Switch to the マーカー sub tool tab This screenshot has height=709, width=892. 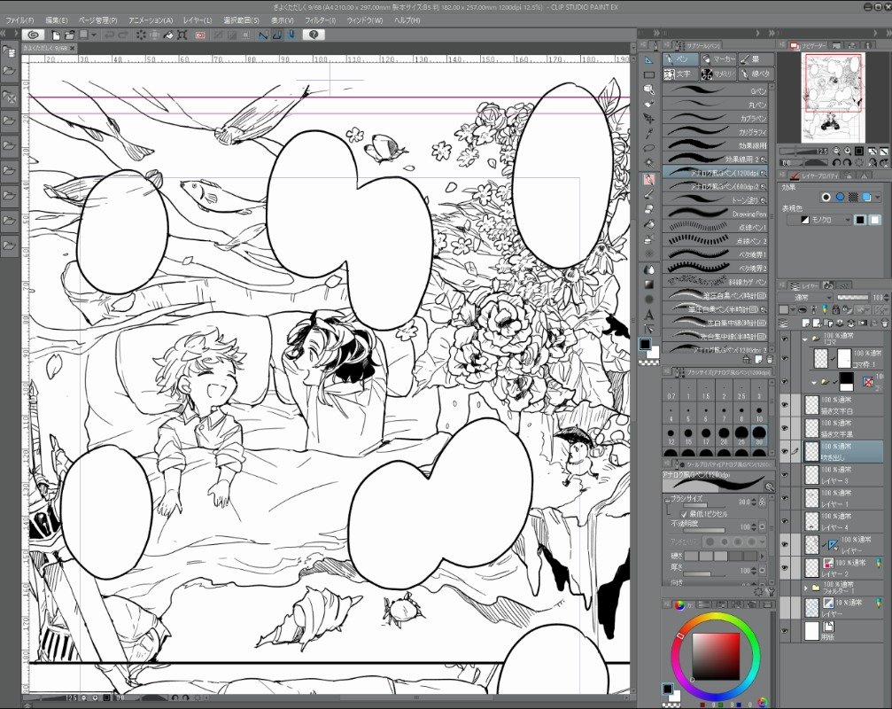tap(718, 59)
